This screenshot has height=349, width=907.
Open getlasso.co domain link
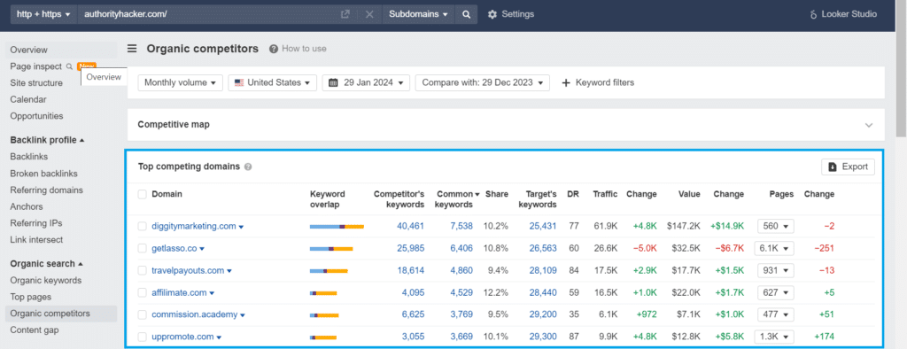tap(174, 248)
